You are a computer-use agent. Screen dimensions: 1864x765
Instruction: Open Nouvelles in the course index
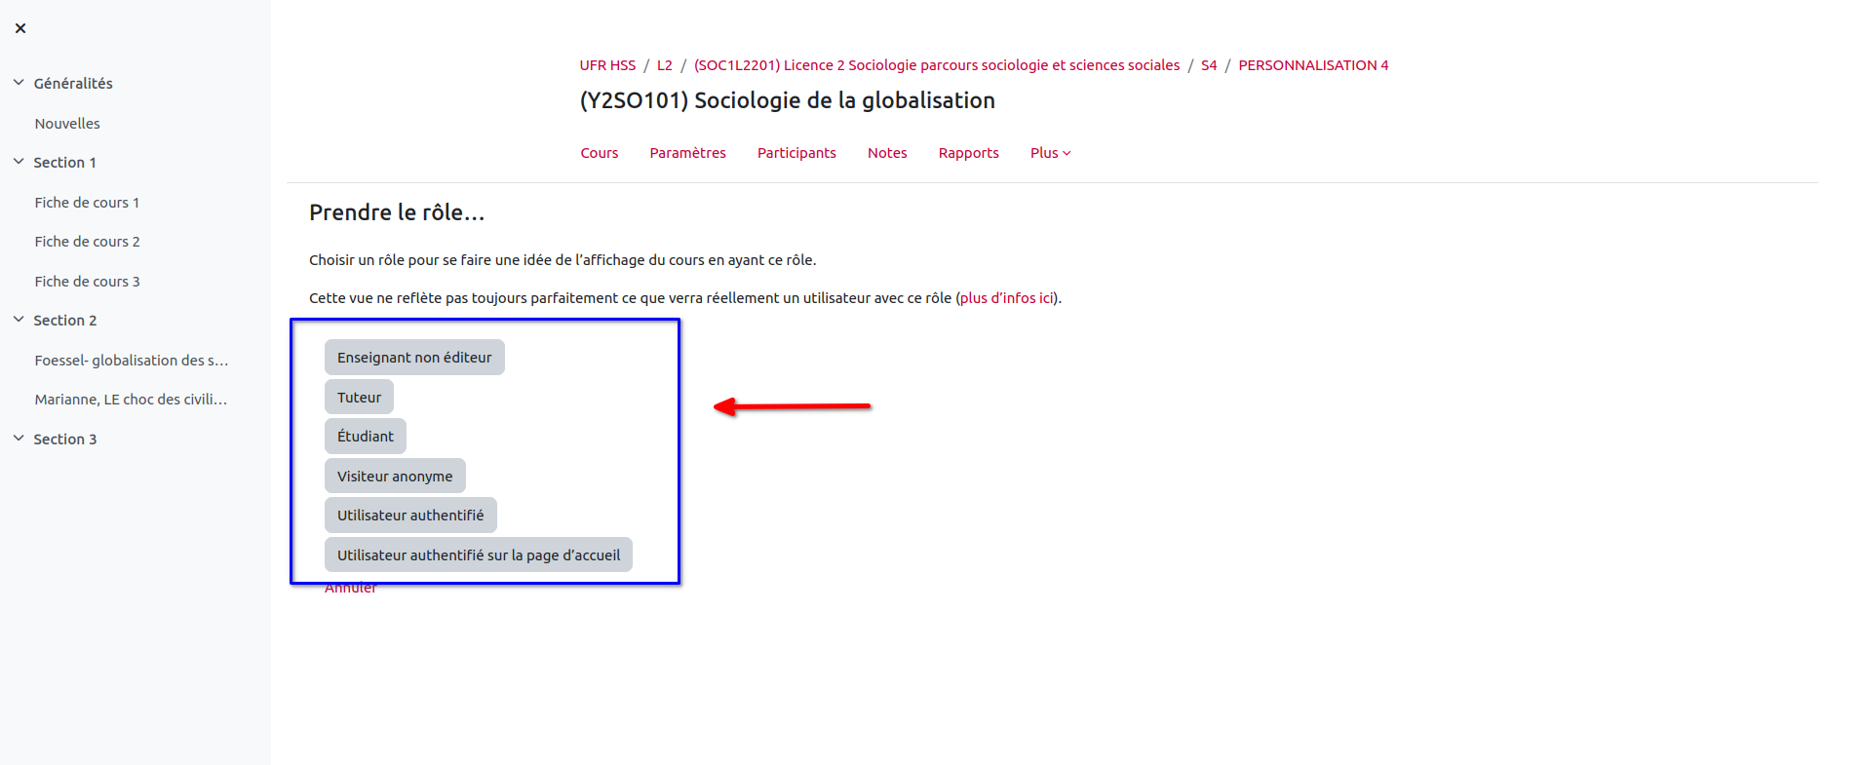coord(67,124)
